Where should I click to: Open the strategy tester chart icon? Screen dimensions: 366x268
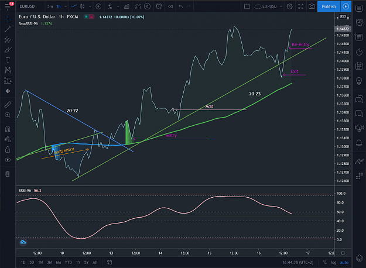[x=138, y=6]
